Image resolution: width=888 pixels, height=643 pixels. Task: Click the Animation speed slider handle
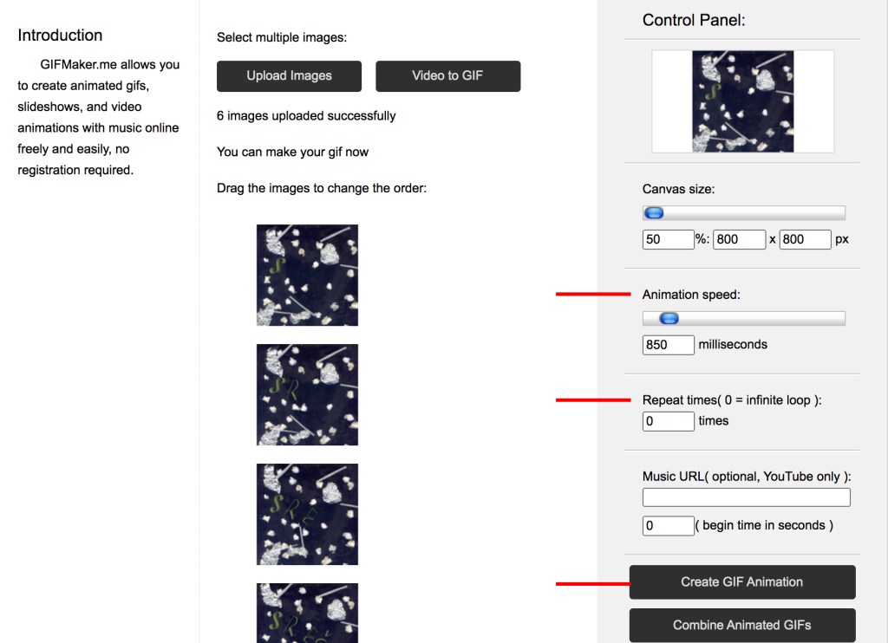point(667,319)
